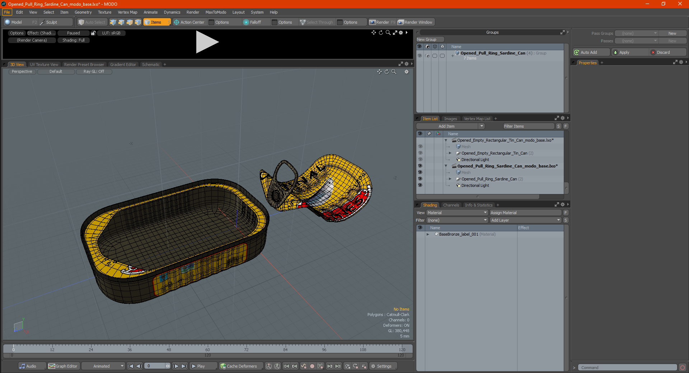Collapse Opened_Empty_Rectangular_Tin_Can scene tree

[x=446, y=140]
